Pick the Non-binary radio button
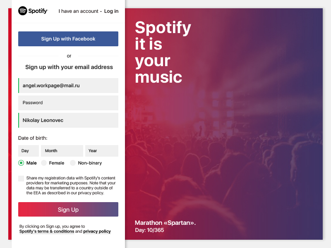Screen dimensions: 331x248 tap(73, 163)
